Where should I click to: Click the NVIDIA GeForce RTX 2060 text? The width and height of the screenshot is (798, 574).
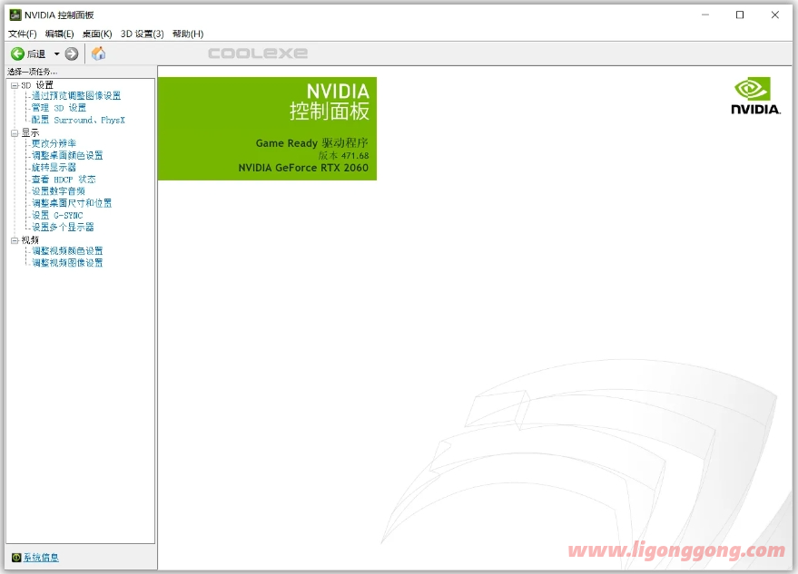(x=303, y=168)
